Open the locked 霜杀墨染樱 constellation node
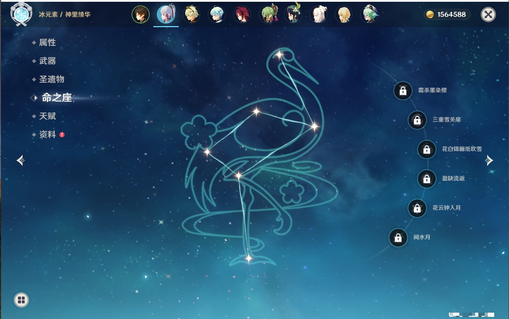Screen dimensions: 509x319 point(403,91)
